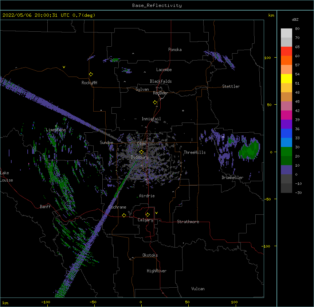Click the Banff label
Image resolution: width=314 pixels, height=307 pixels.
point(45,207)
